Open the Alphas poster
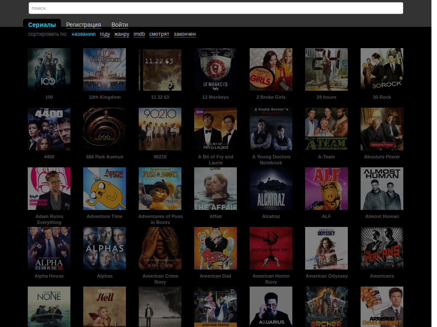Screen dimensions: 437x327 point(105,248)
